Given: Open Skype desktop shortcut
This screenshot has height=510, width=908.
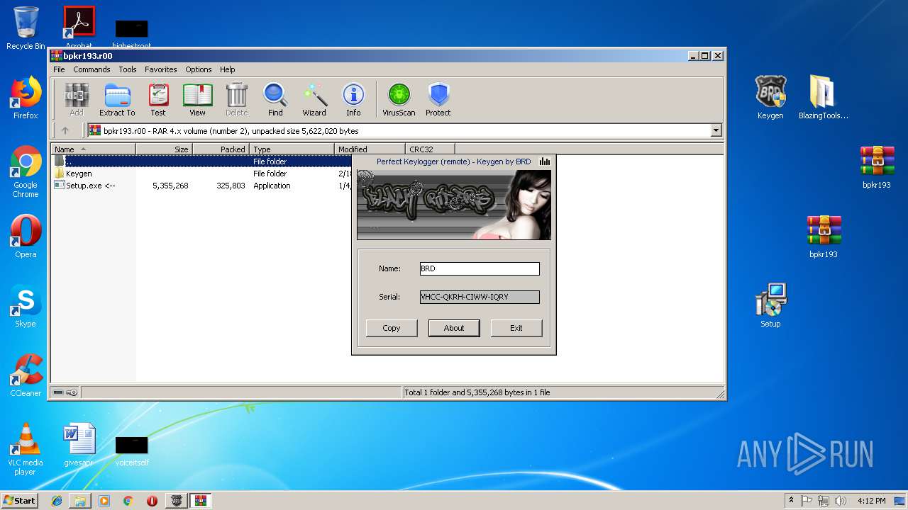Looking at the screenshot, I should (26, 306).
